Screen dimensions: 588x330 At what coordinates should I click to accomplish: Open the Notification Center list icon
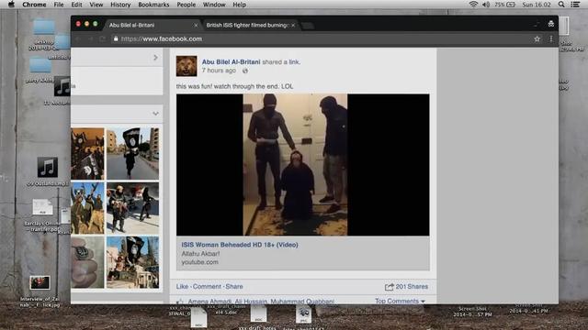pos(575,5)
